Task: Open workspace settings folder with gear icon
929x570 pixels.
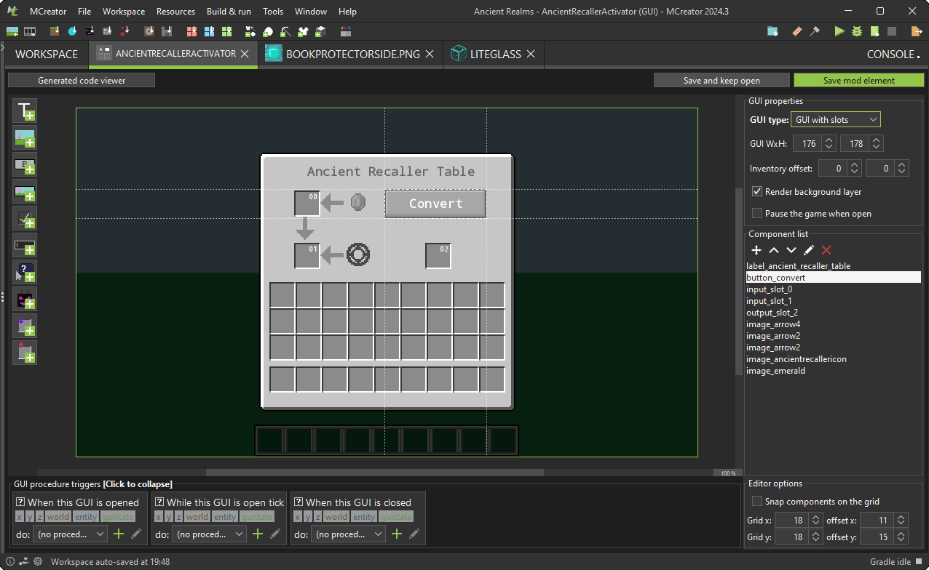Action: [x=772, y=31]
